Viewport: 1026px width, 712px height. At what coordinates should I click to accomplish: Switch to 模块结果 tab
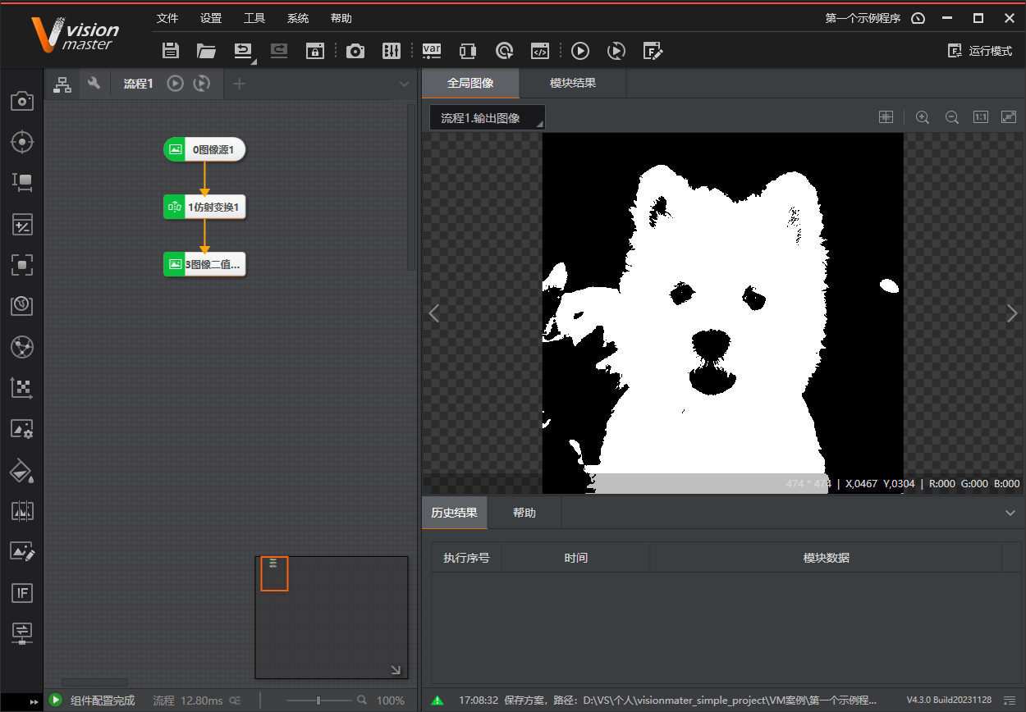point(573,84)
